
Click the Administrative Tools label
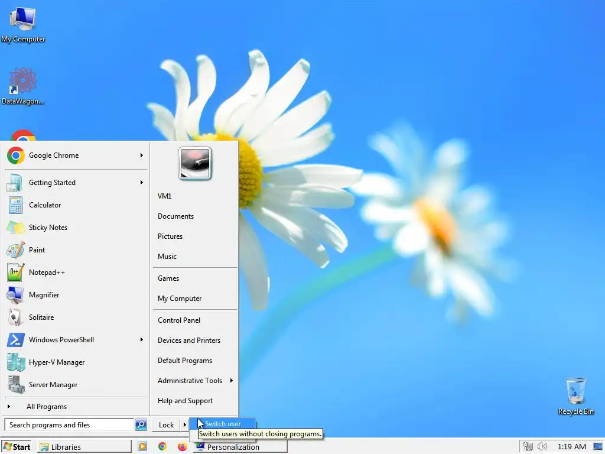pos(190,381)
